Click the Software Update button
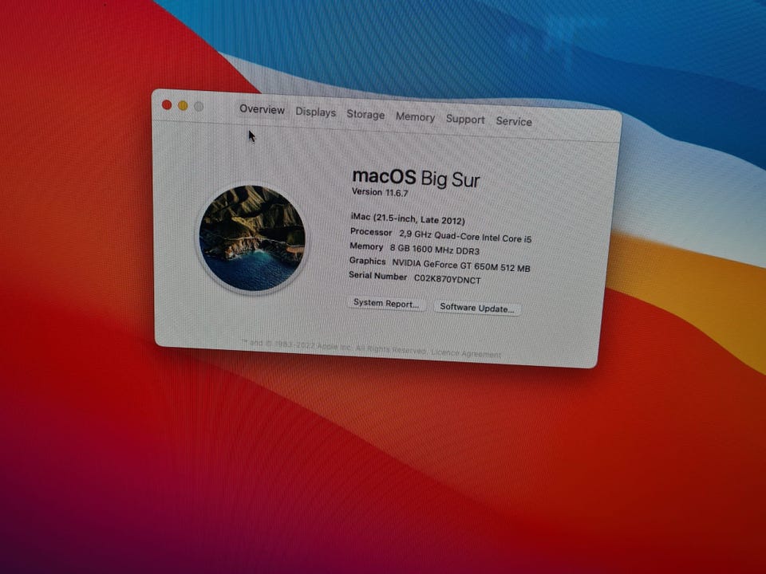This screenshot has height=574, width=766. click(x=477, y=309)
